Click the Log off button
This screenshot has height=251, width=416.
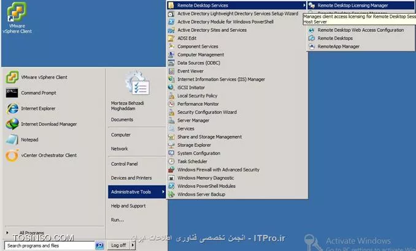[118, 245]
